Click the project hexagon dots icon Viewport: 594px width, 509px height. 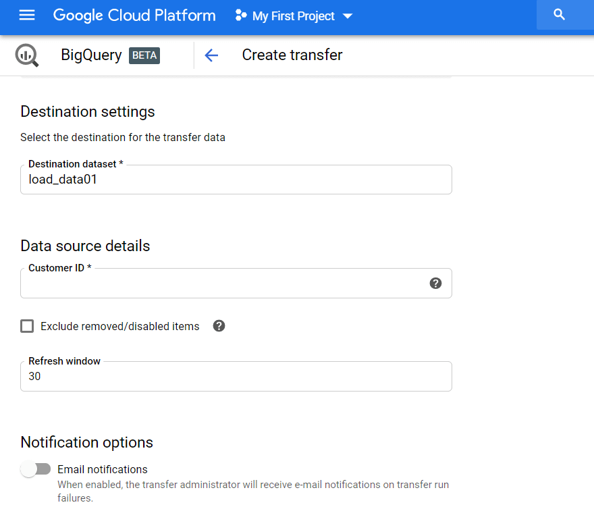(241, 16)
